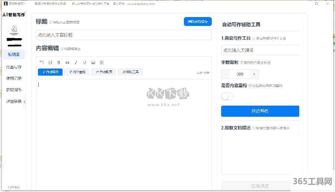The height and width of the screenshot is (192, 335).
Task: Collapse the left sidebar with the chevron
Action: 25,102
